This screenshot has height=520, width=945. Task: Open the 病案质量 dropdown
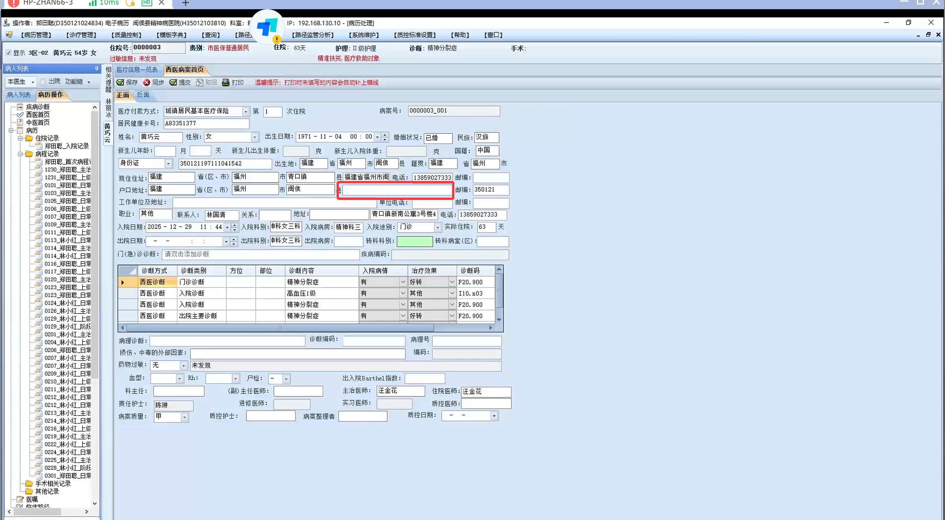184,417
